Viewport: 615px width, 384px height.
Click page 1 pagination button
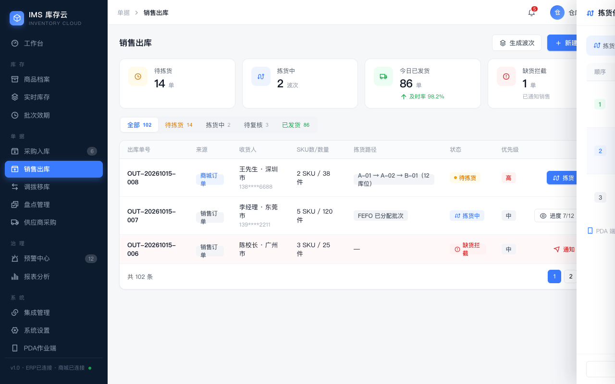554,276
